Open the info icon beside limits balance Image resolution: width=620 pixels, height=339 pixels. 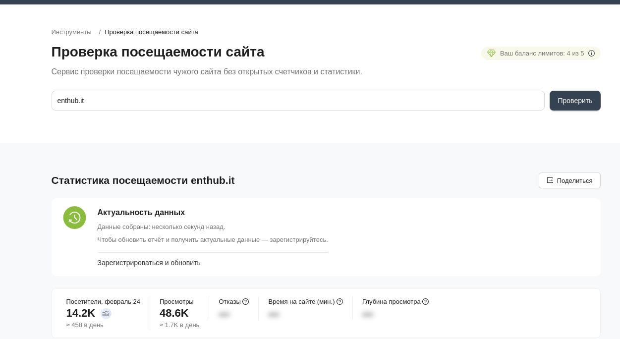[591, 53]
